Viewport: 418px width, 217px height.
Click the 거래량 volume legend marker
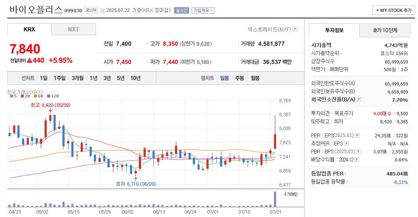pos(285,194)
